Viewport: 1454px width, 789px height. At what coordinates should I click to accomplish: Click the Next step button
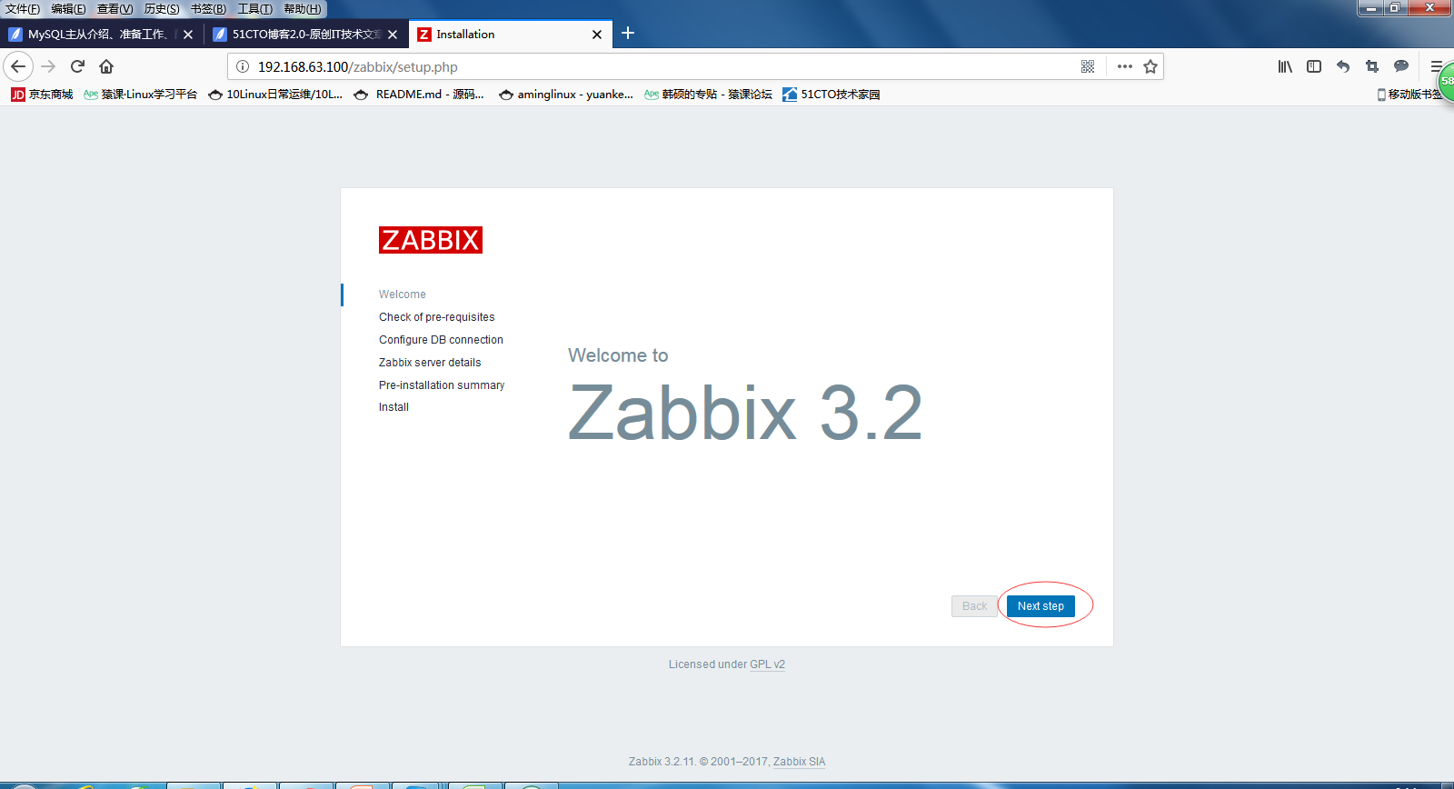tap(1041, 606)
